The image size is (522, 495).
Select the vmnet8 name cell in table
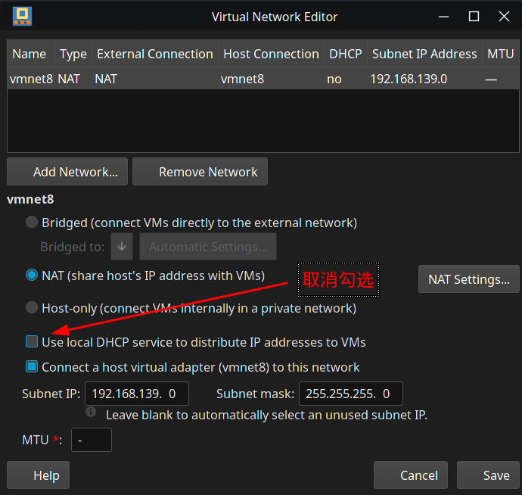click(x=31, y=79)
